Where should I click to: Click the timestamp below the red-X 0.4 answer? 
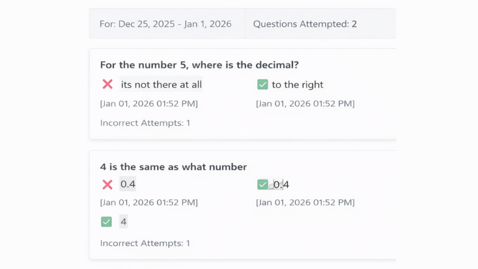click(x=149, y=203)
